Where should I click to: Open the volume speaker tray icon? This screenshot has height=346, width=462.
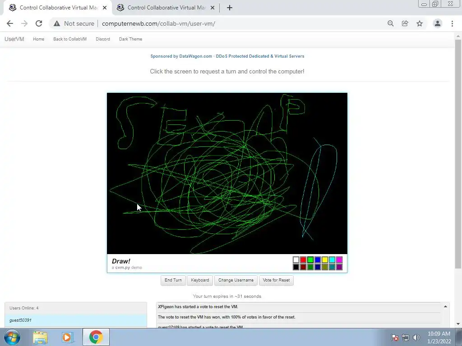pyautogui.click(x=416, y=337)
